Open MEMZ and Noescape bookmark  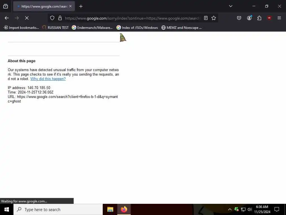[182, 28]
